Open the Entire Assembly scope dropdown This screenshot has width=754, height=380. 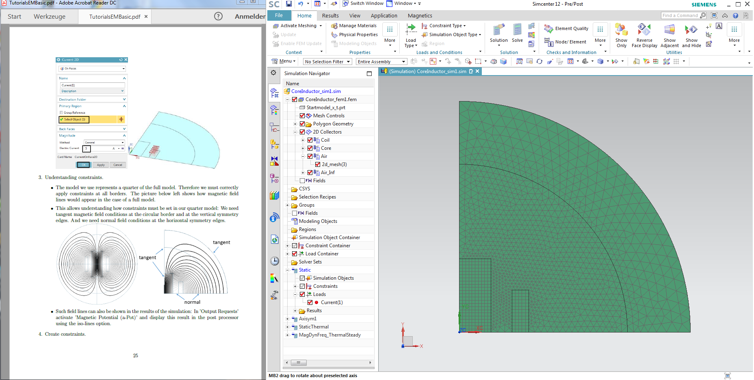click(381, 62)
